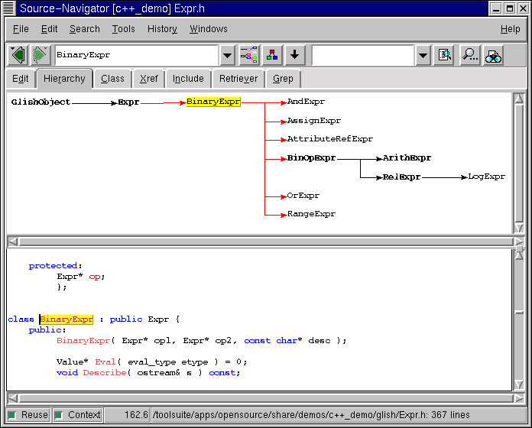The height and width of the screenshot is (428, 532).
Task: Switch to the Retriever tab
Action: tap(238, 79)
